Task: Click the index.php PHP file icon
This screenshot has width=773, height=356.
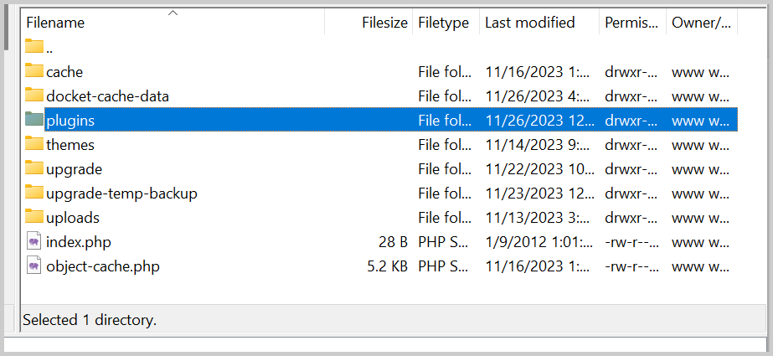Action: (x=34, y=241)
